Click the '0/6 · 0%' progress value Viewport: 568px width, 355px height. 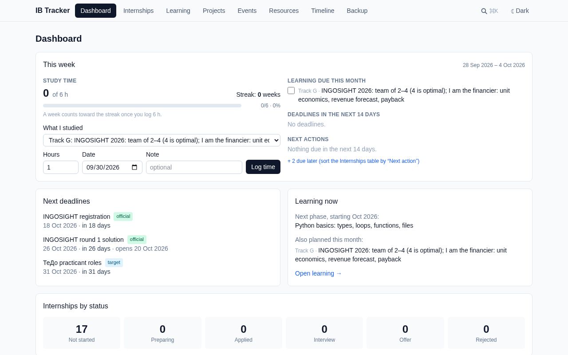pyautogui.click(x=271, y=106)
